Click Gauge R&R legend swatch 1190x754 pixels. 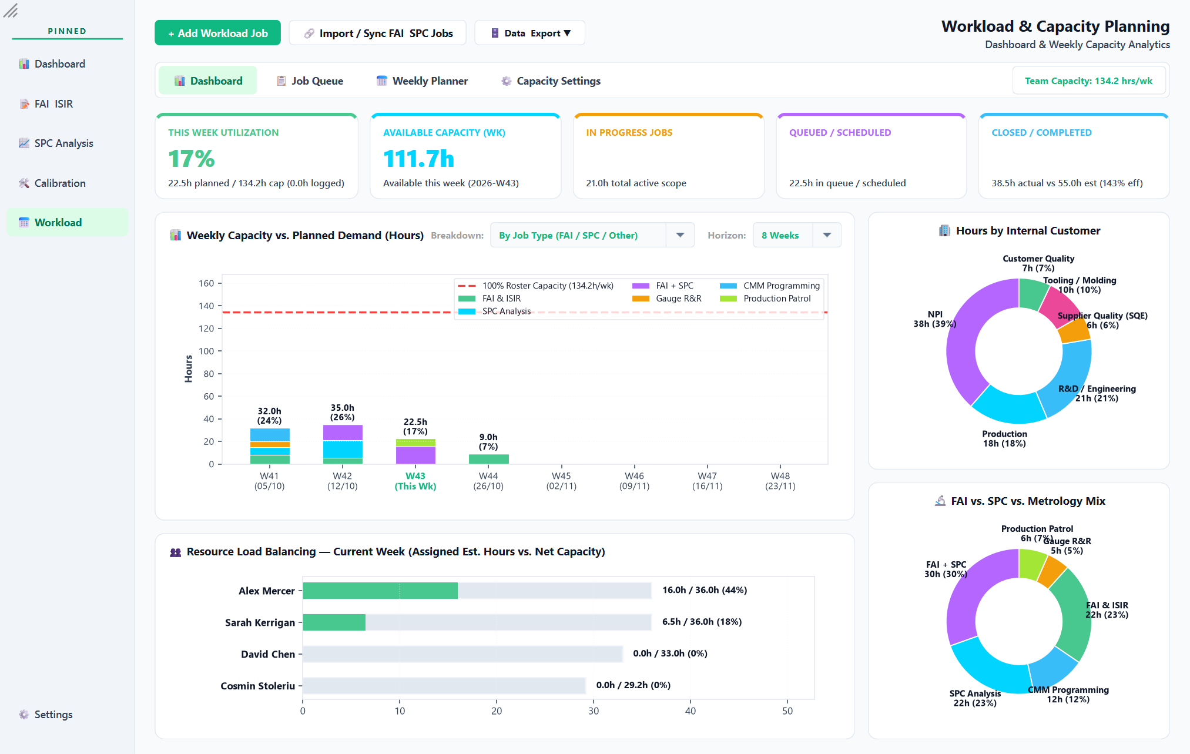click(x=641, y=299)
